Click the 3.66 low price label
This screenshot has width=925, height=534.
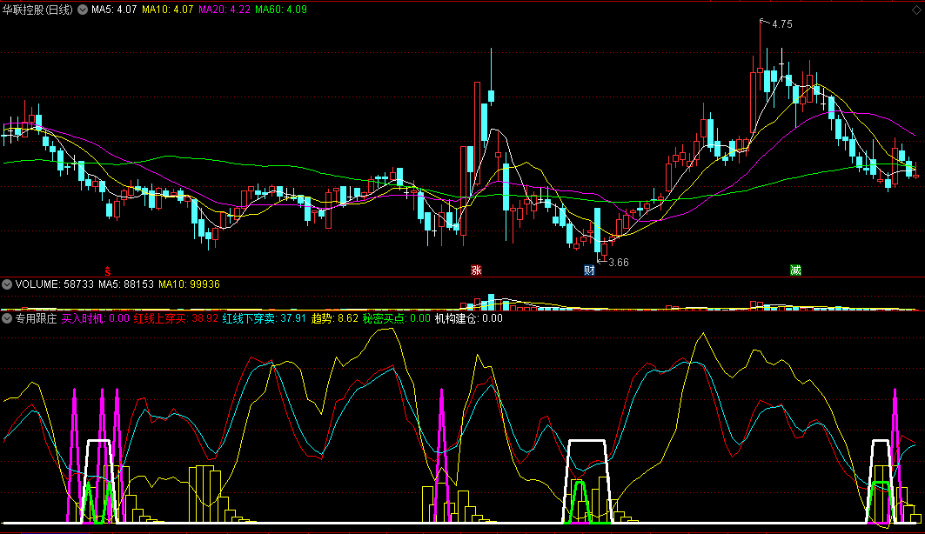pyautogui.click(x=618, y=263)
